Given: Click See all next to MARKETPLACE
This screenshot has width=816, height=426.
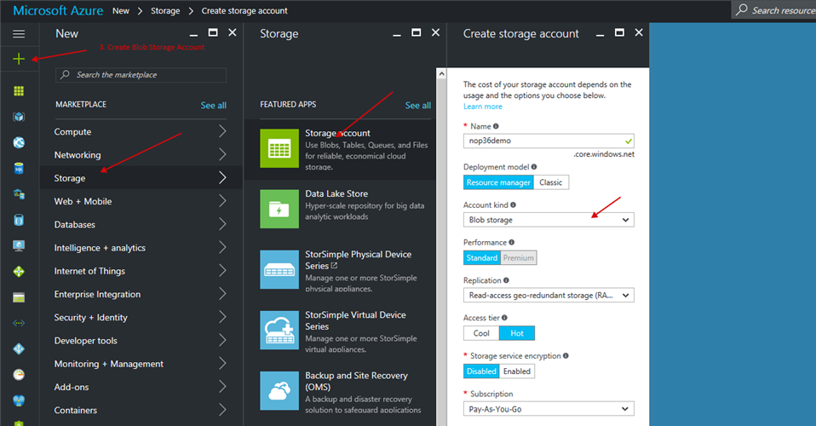Looking at the screenshot, I should 213,105.
